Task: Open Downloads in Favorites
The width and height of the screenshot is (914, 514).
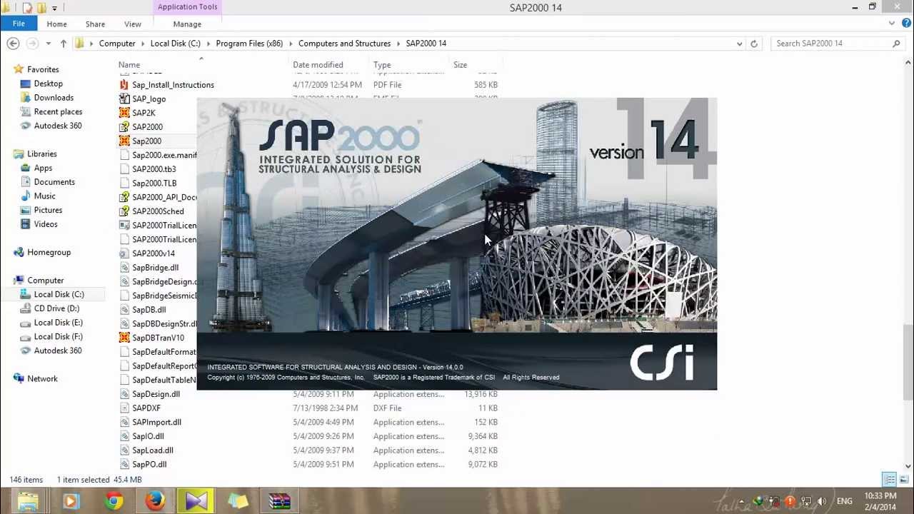Action: click(x=54, y=98)
